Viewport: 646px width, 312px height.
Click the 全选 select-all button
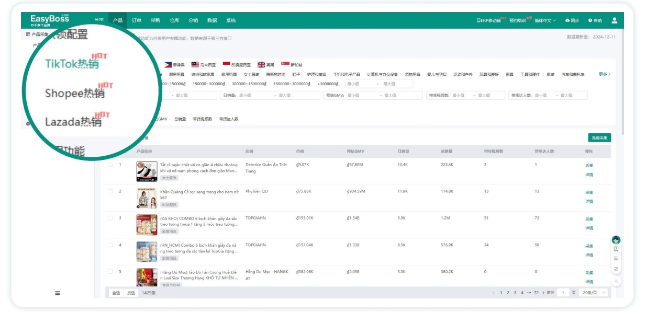pos(116,293)
